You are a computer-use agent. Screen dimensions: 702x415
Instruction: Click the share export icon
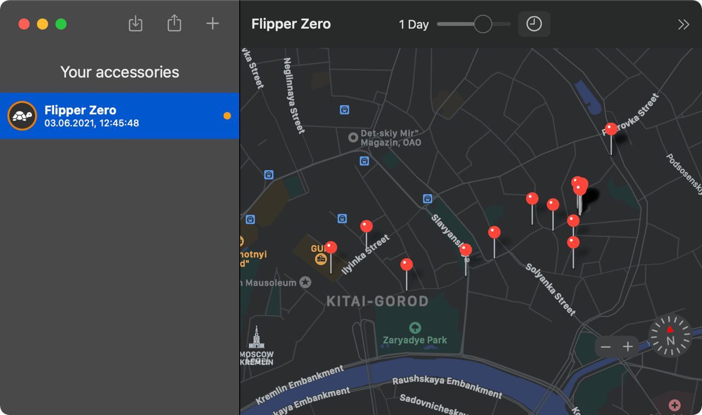click(x=174, y=24)
